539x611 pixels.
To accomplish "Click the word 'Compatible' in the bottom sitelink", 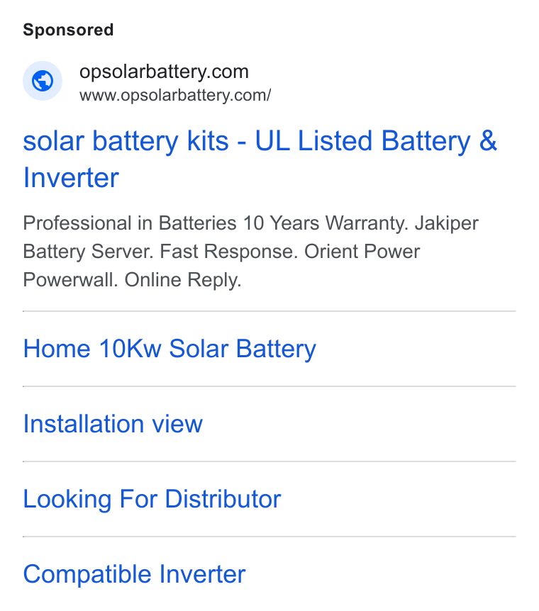I will pyautogui.click(x=87, y=575).
